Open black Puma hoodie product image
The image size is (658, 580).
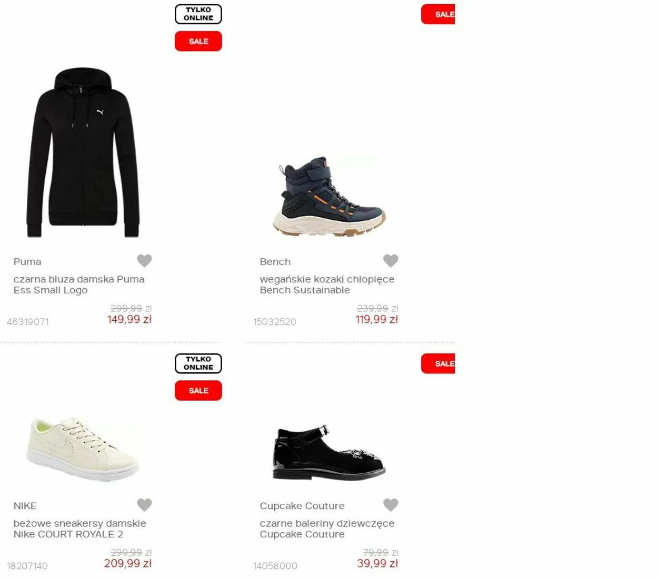(x=83, y=152)
